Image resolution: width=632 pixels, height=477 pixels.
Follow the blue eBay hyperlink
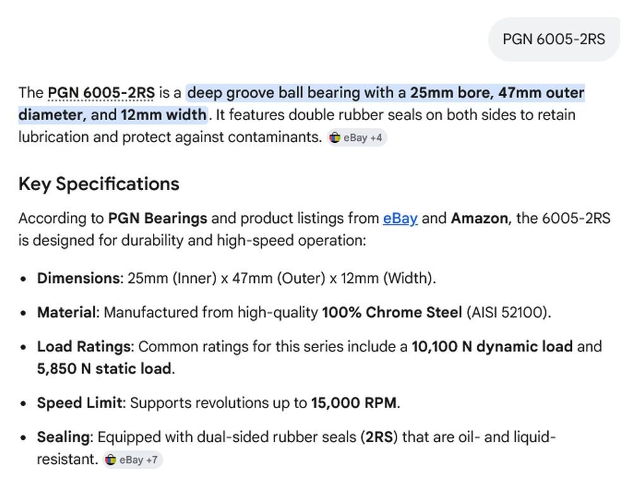400,219
